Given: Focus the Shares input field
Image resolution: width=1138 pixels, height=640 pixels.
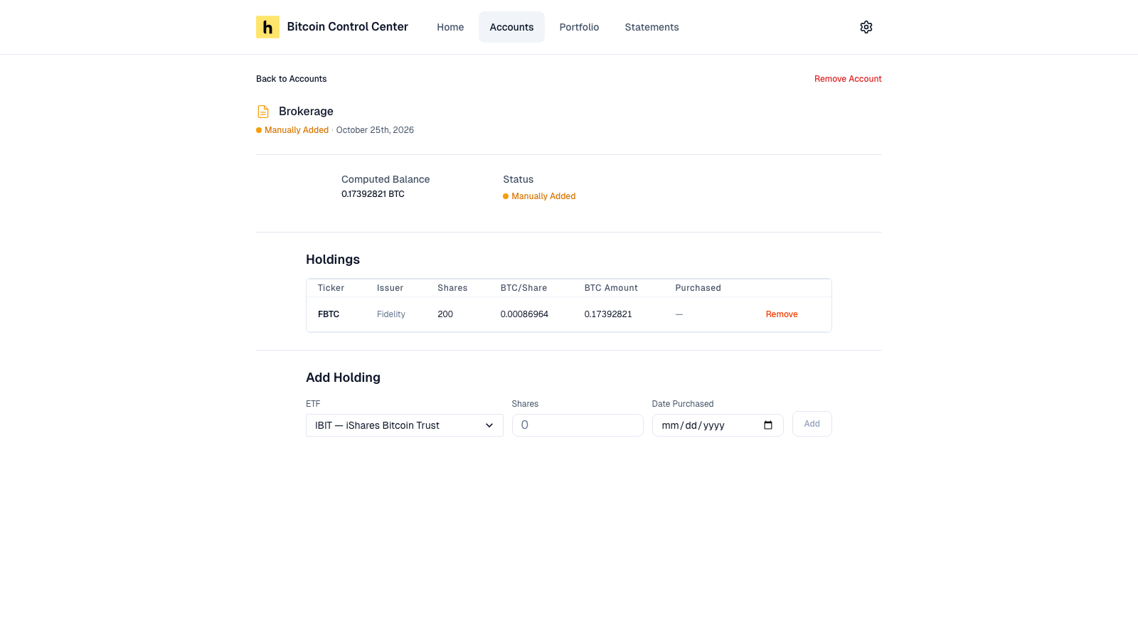Looking at the screenshot, I should [x=578, y=425].
